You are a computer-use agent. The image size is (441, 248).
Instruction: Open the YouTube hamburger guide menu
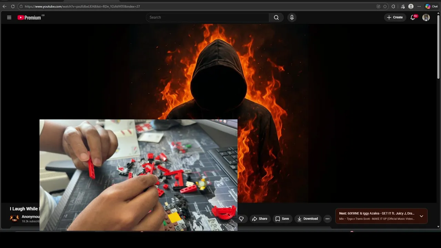(9, 18)
